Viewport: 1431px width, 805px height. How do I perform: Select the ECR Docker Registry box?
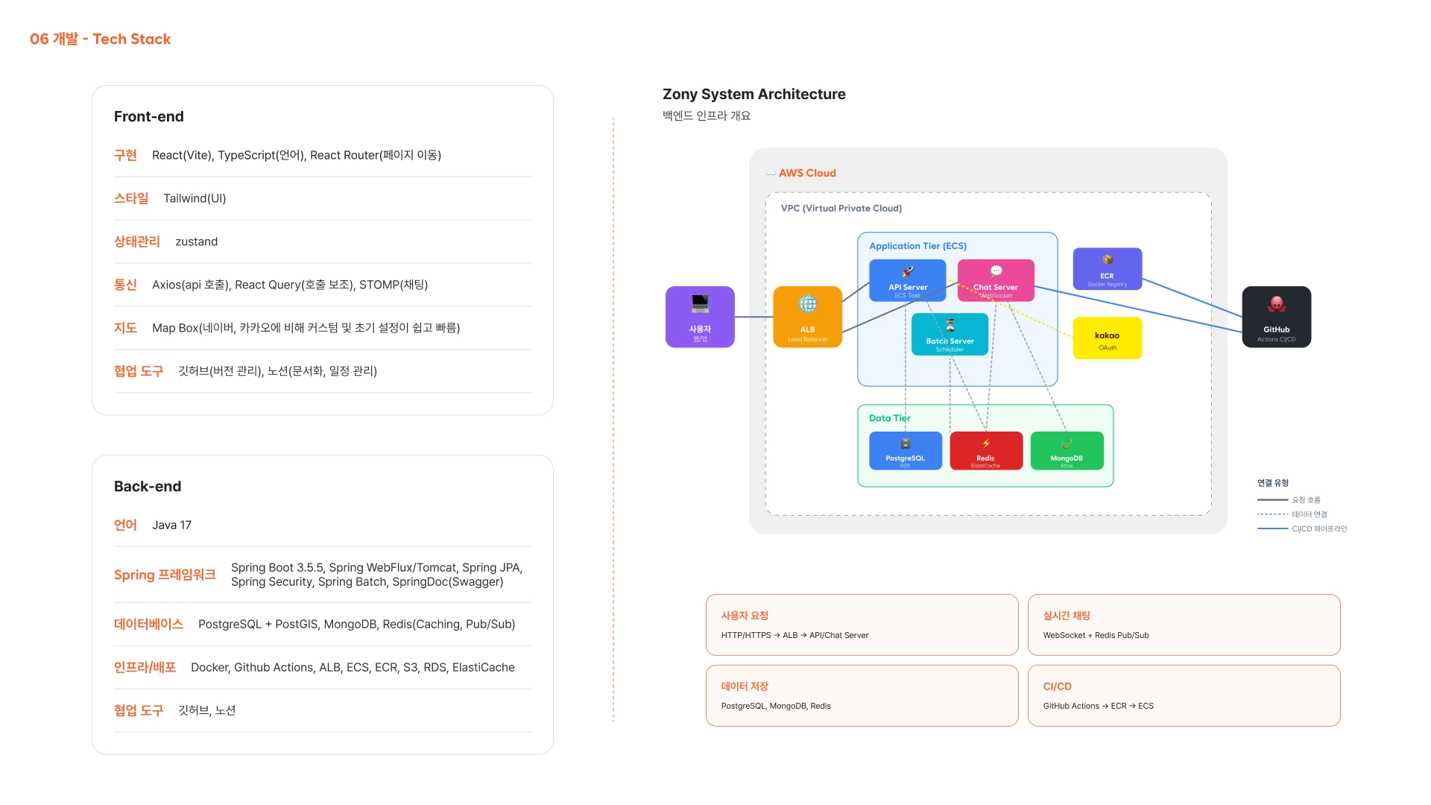pyautogui.click(x=1107, y=268)
